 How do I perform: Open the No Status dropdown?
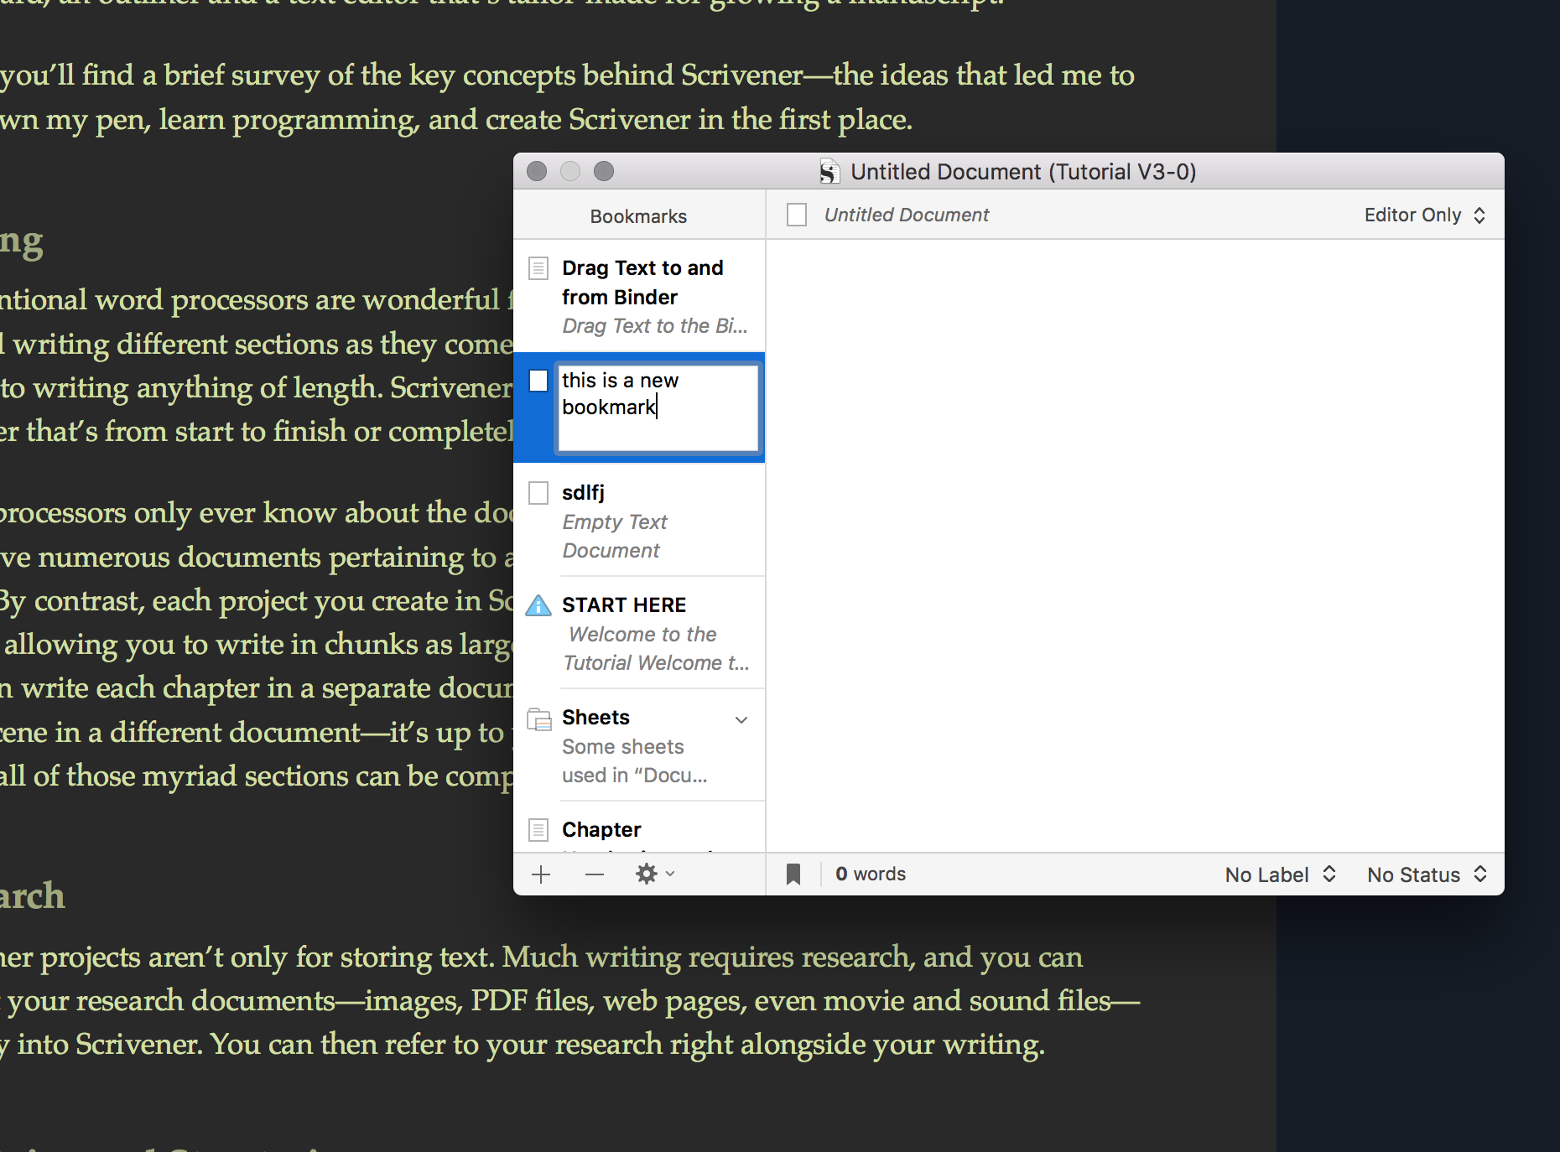(x=1427, y=874)
